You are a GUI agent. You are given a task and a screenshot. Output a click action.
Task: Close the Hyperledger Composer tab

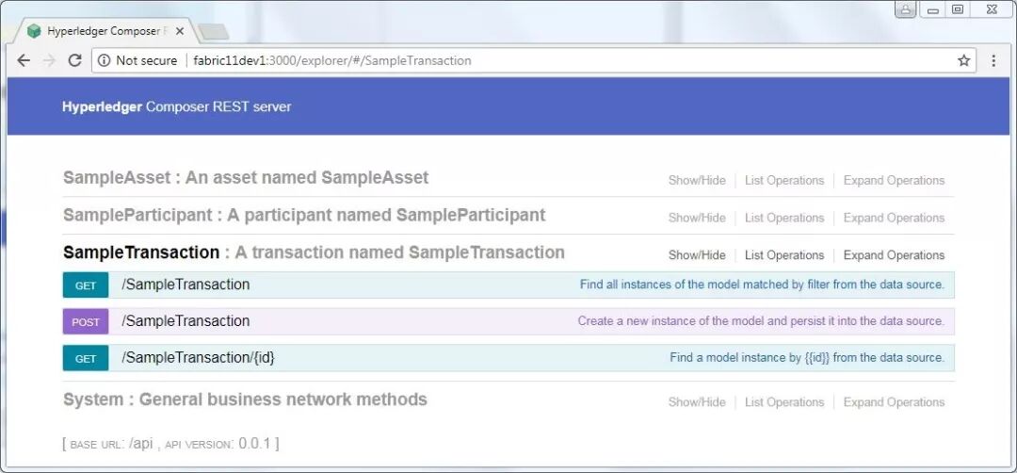pyautogui.click(x=180, y=31)
